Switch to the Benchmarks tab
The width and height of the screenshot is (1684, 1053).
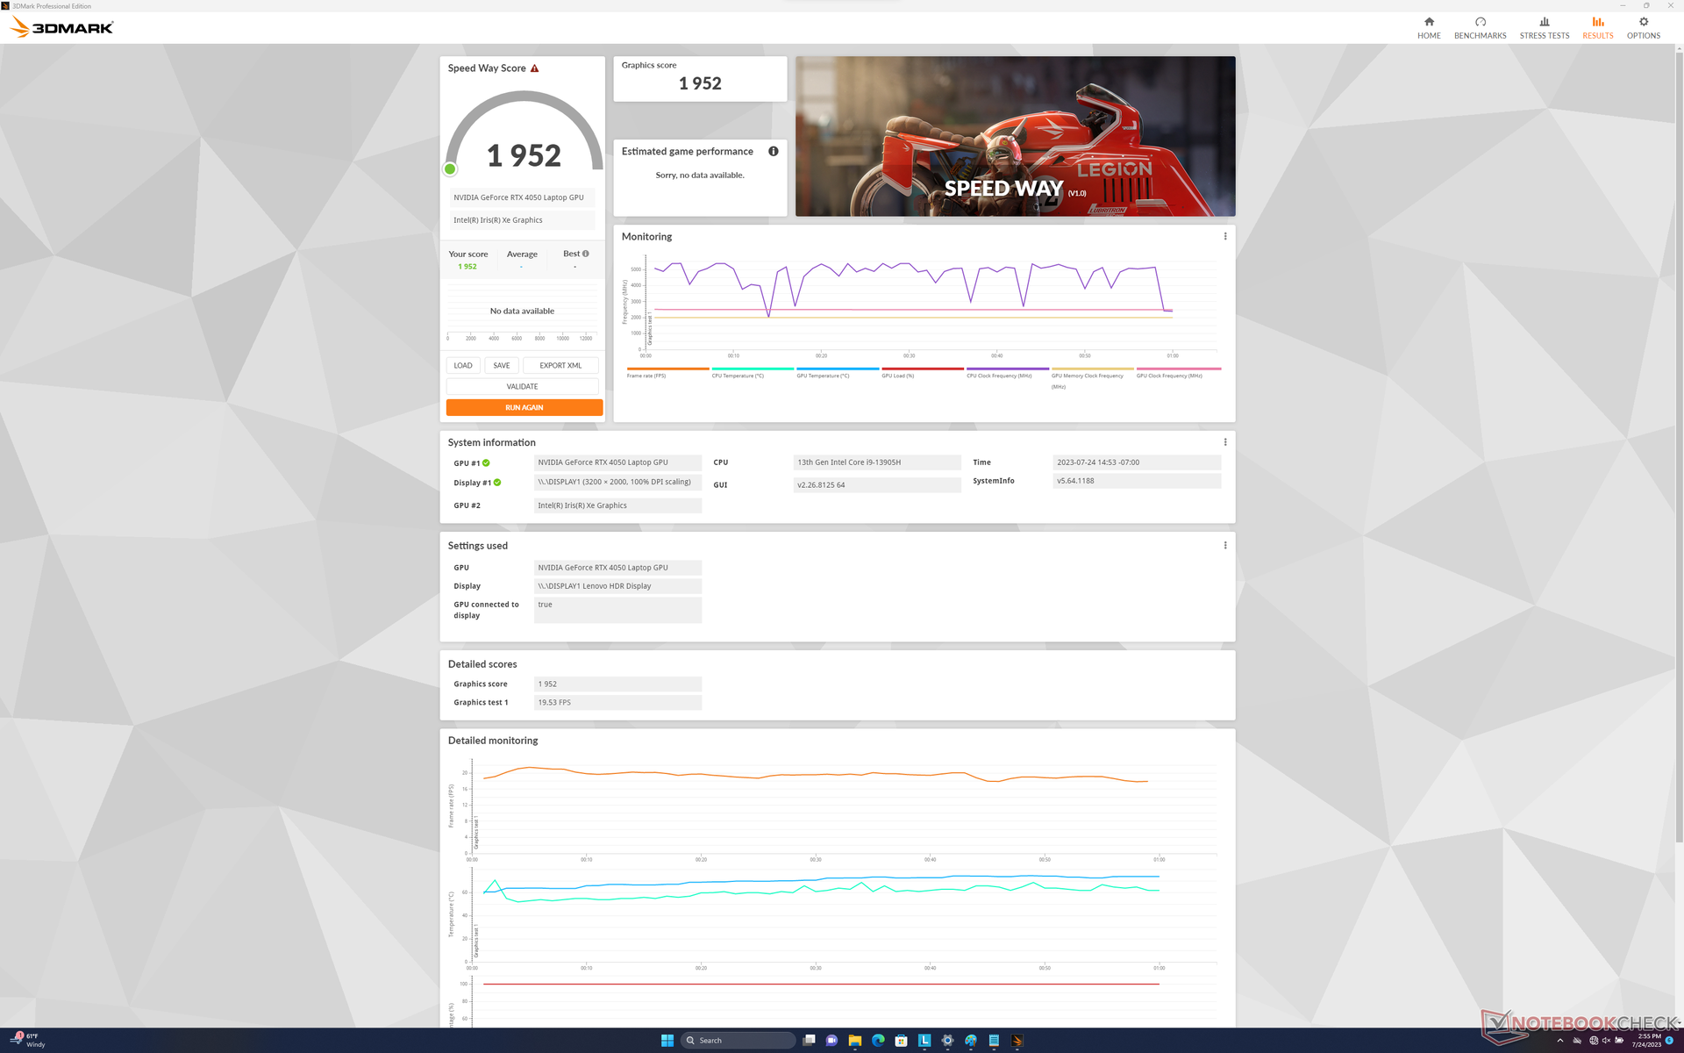1480,28
